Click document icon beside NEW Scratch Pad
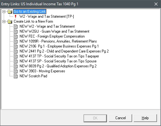 tap(16, 76)
